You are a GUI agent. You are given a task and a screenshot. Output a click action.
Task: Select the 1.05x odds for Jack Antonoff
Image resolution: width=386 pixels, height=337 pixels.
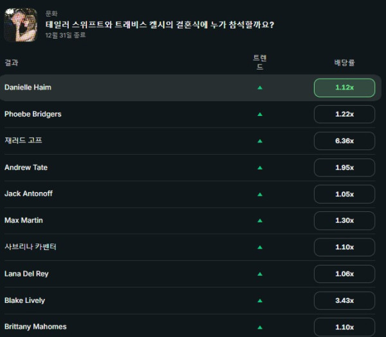(x=344, y=194)
